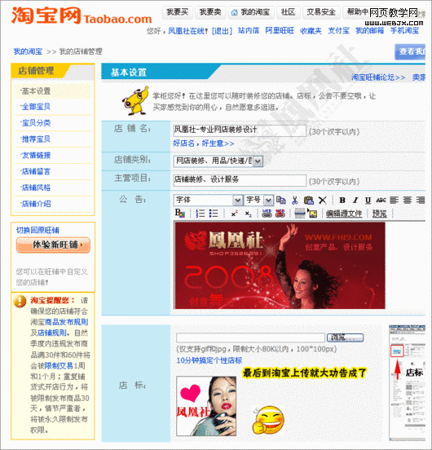The height and width of the screenshot is (450, 432).
Task: Click the Cut scissors icon
Action: click(294, 200)
